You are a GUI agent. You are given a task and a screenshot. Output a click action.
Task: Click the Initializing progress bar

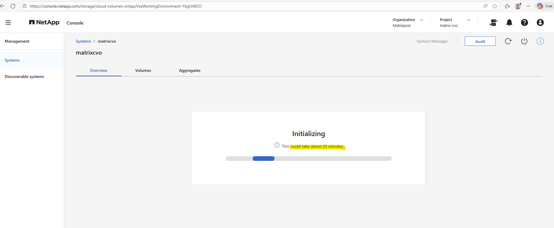click(x=309, y=159)
